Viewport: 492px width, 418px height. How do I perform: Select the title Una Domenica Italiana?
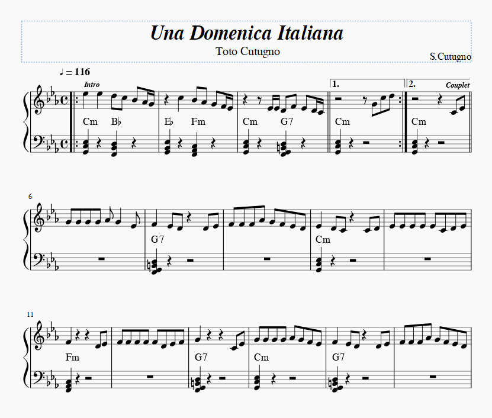[247, 34]
